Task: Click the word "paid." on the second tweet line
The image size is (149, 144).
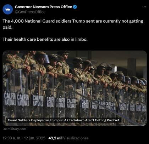Action: point(7,27)
